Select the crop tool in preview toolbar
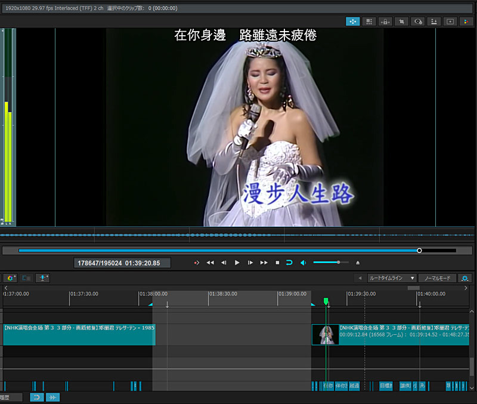 point(401,21)
